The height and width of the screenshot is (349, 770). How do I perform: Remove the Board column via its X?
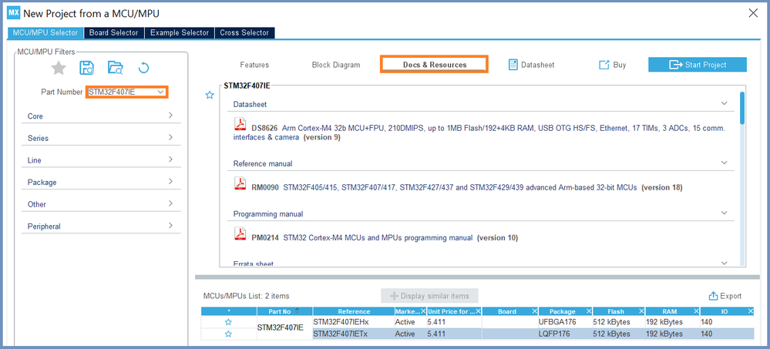point(534,311)
